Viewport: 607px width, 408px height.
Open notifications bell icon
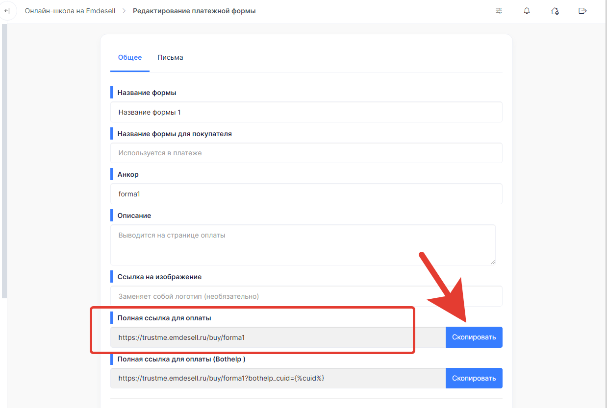pyautogui.click(x=527, y=11)
